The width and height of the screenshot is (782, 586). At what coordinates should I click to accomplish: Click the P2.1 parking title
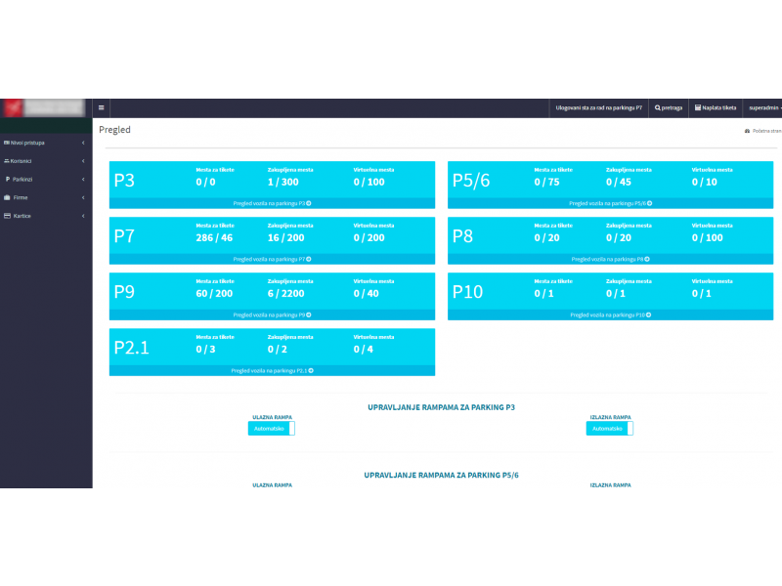tap(131, 348)
